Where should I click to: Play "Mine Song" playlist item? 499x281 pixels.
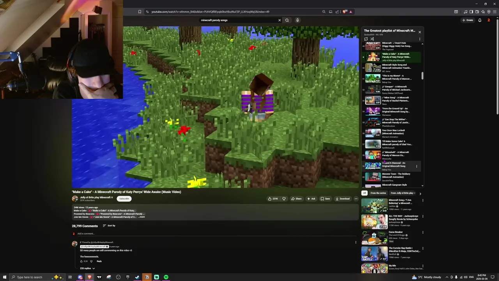point(392,100)
